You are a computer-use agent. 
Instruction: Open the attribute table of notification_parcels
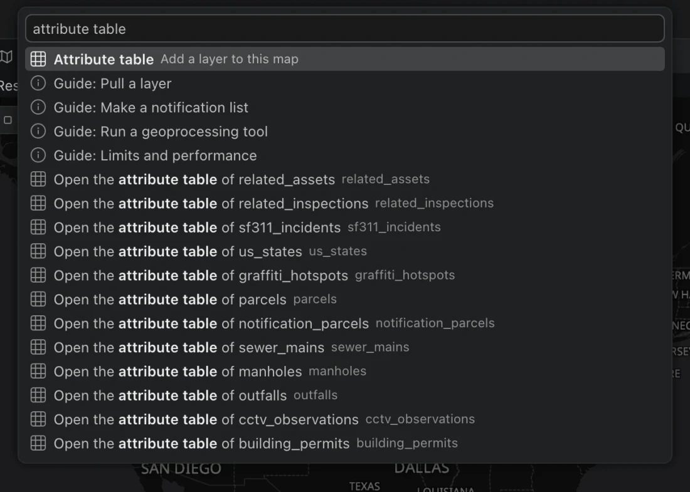pyautogui.click(x=344, y=323)
